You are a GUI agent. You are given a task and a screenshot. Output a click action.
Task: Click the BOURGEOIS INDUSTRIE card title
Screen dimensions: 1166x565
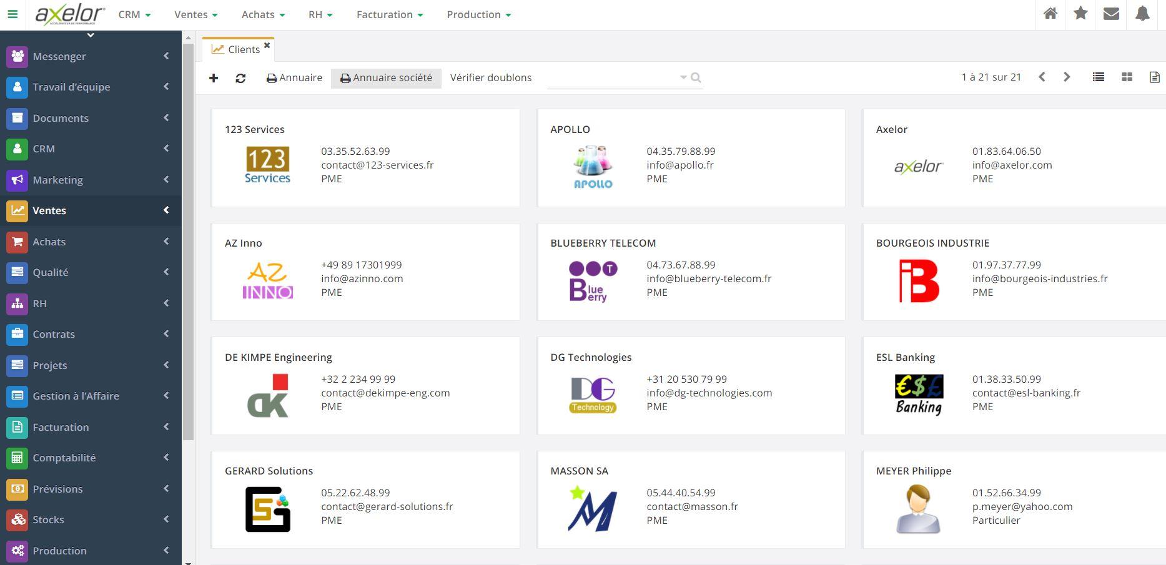[x=932, y=243]
